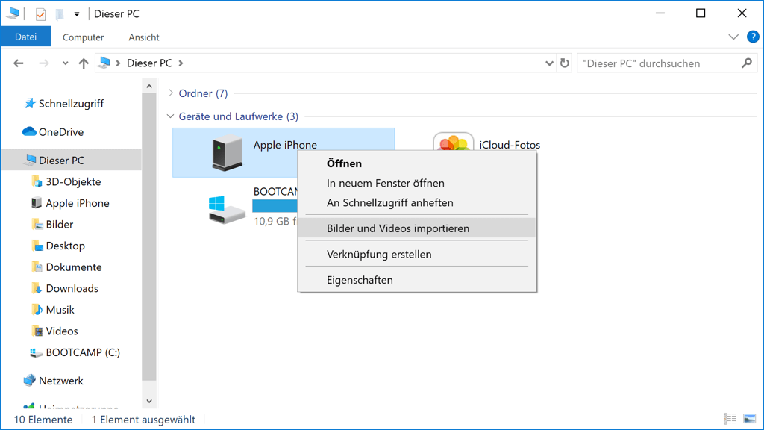This screenshot has width=764, height=430.
Task: Minimize the Dieser PC window
Action: 660,13
